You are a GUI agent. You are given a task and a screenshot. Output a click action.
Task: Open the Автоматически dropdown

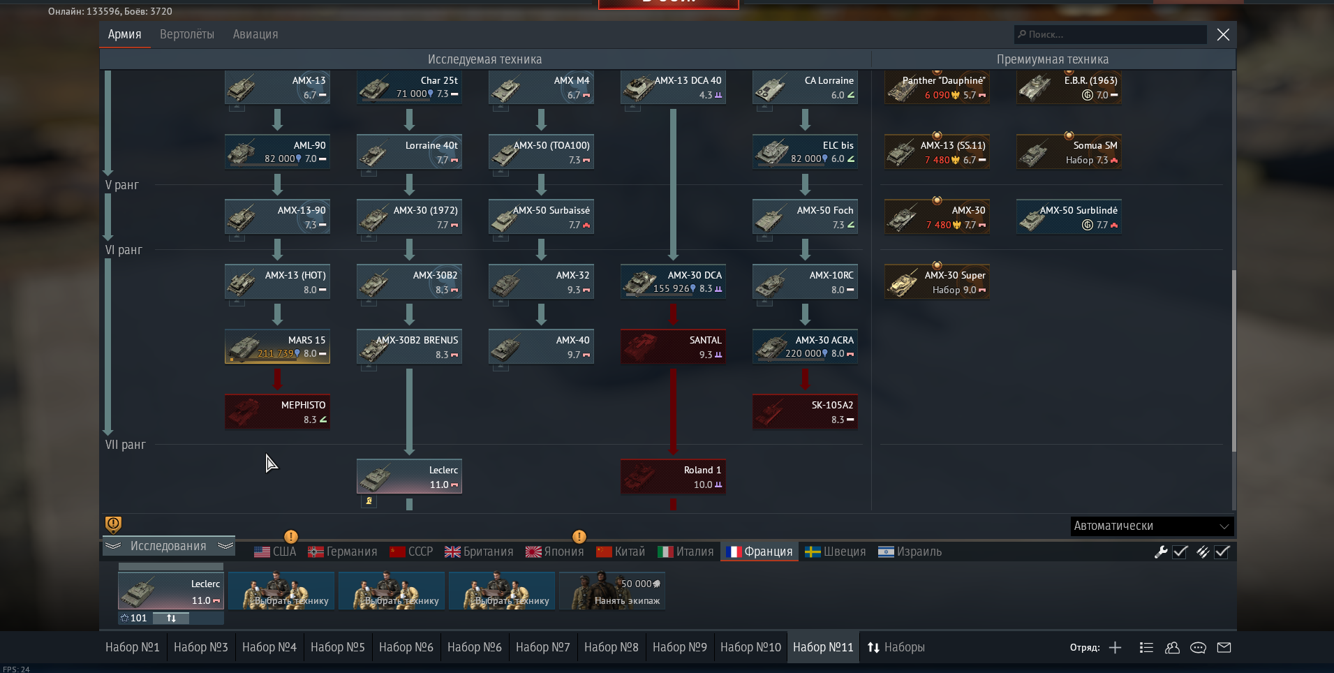[x=1152, y=526]
